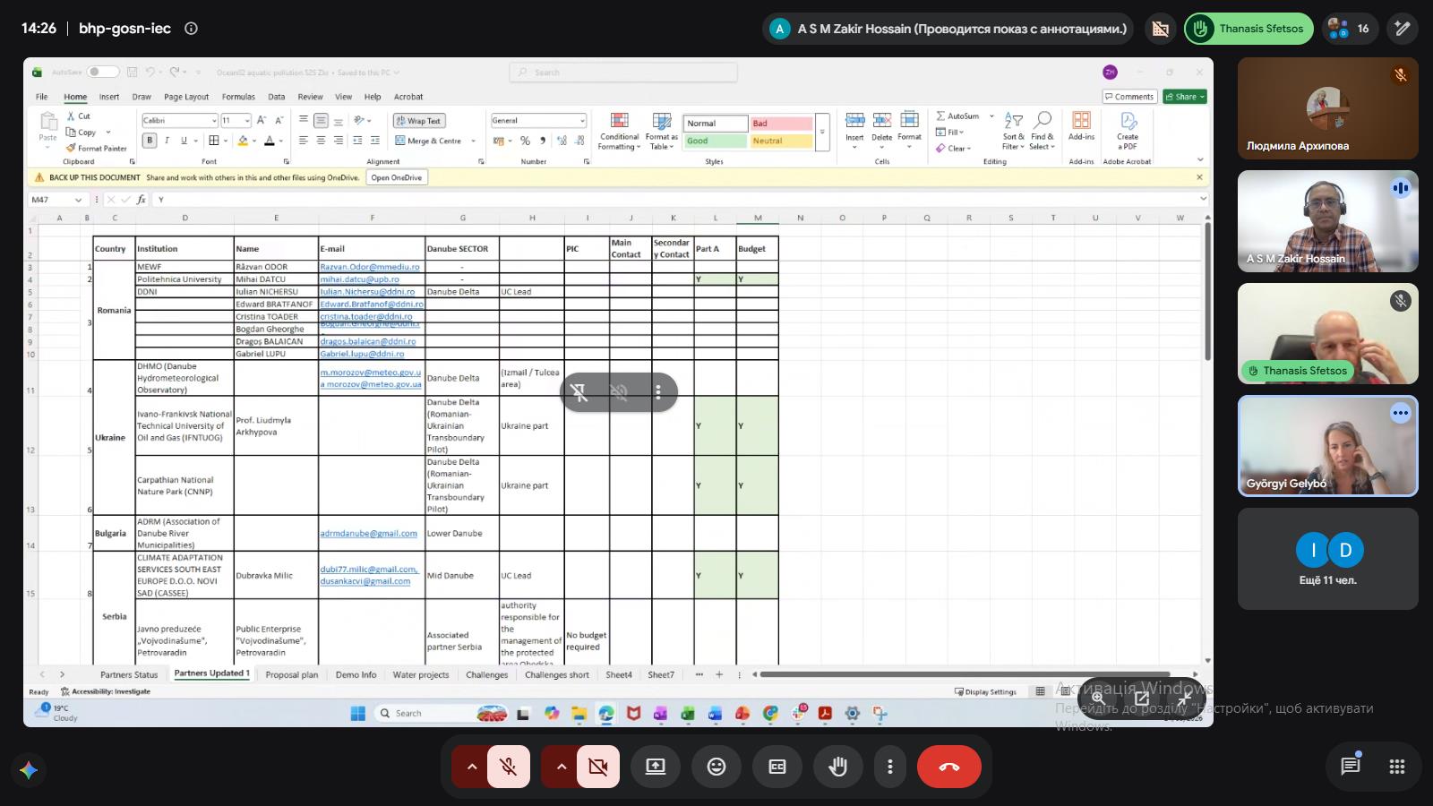This screenshot has width=1433, height=806.
Task: Click the red leave call button
Action: pos(949,767)
